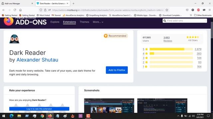
Task: Click the 5 star rating bar
Action: point(171,49)
